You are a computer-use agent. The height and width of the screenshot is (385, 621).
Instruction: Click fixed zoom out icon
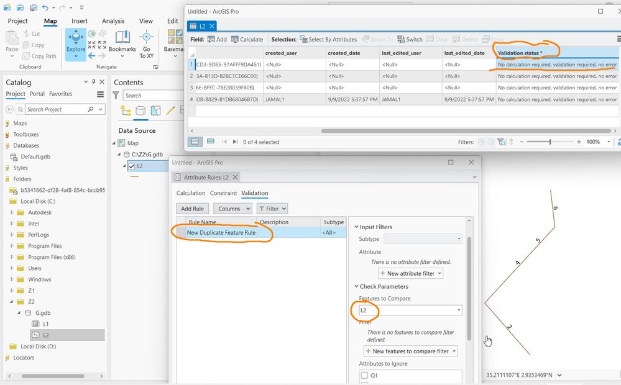click(x=102, y=44)
